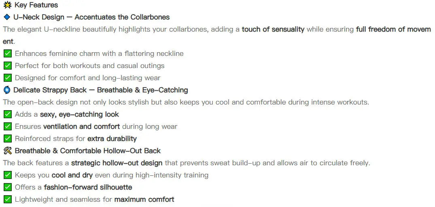Click the bold phrase "strategic hollow-out design"

coord(117,163)
